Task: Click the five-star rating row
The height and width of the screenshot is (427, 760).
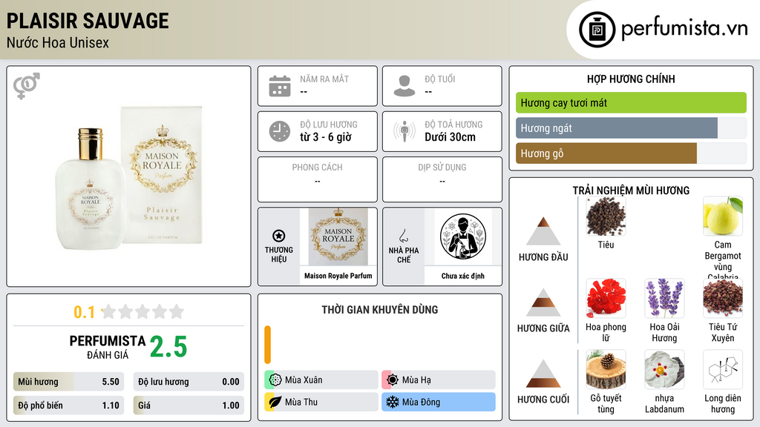Action: [142, 311]
